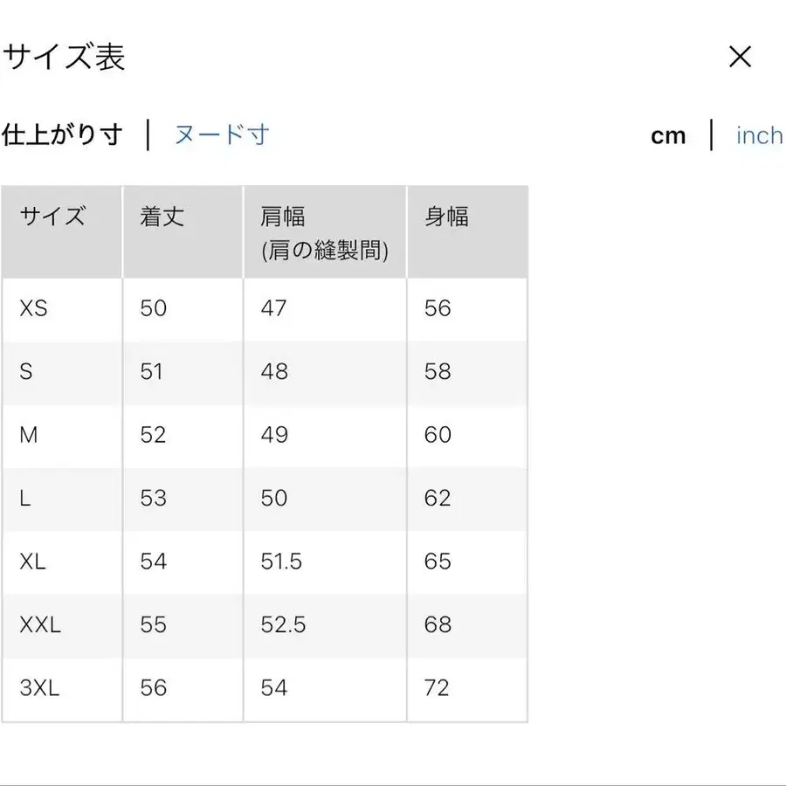Select the cm unit option
The height and width of the screenshot is (786, 786).
pos(668,135)
